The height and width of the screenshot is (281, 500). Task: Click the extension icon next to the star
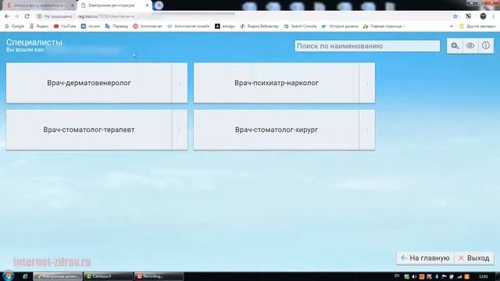(x=469, y=16)
